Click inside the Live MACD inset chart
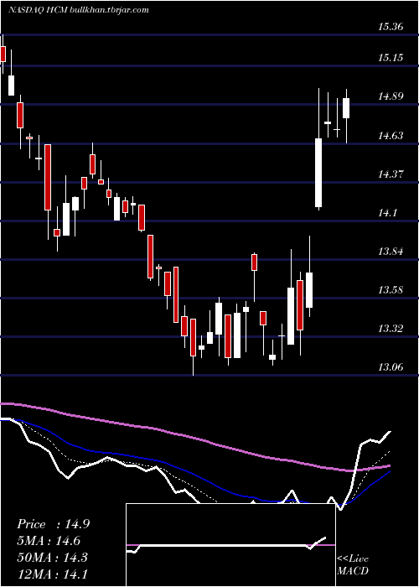419x587 pixels. tap(230, 545)
